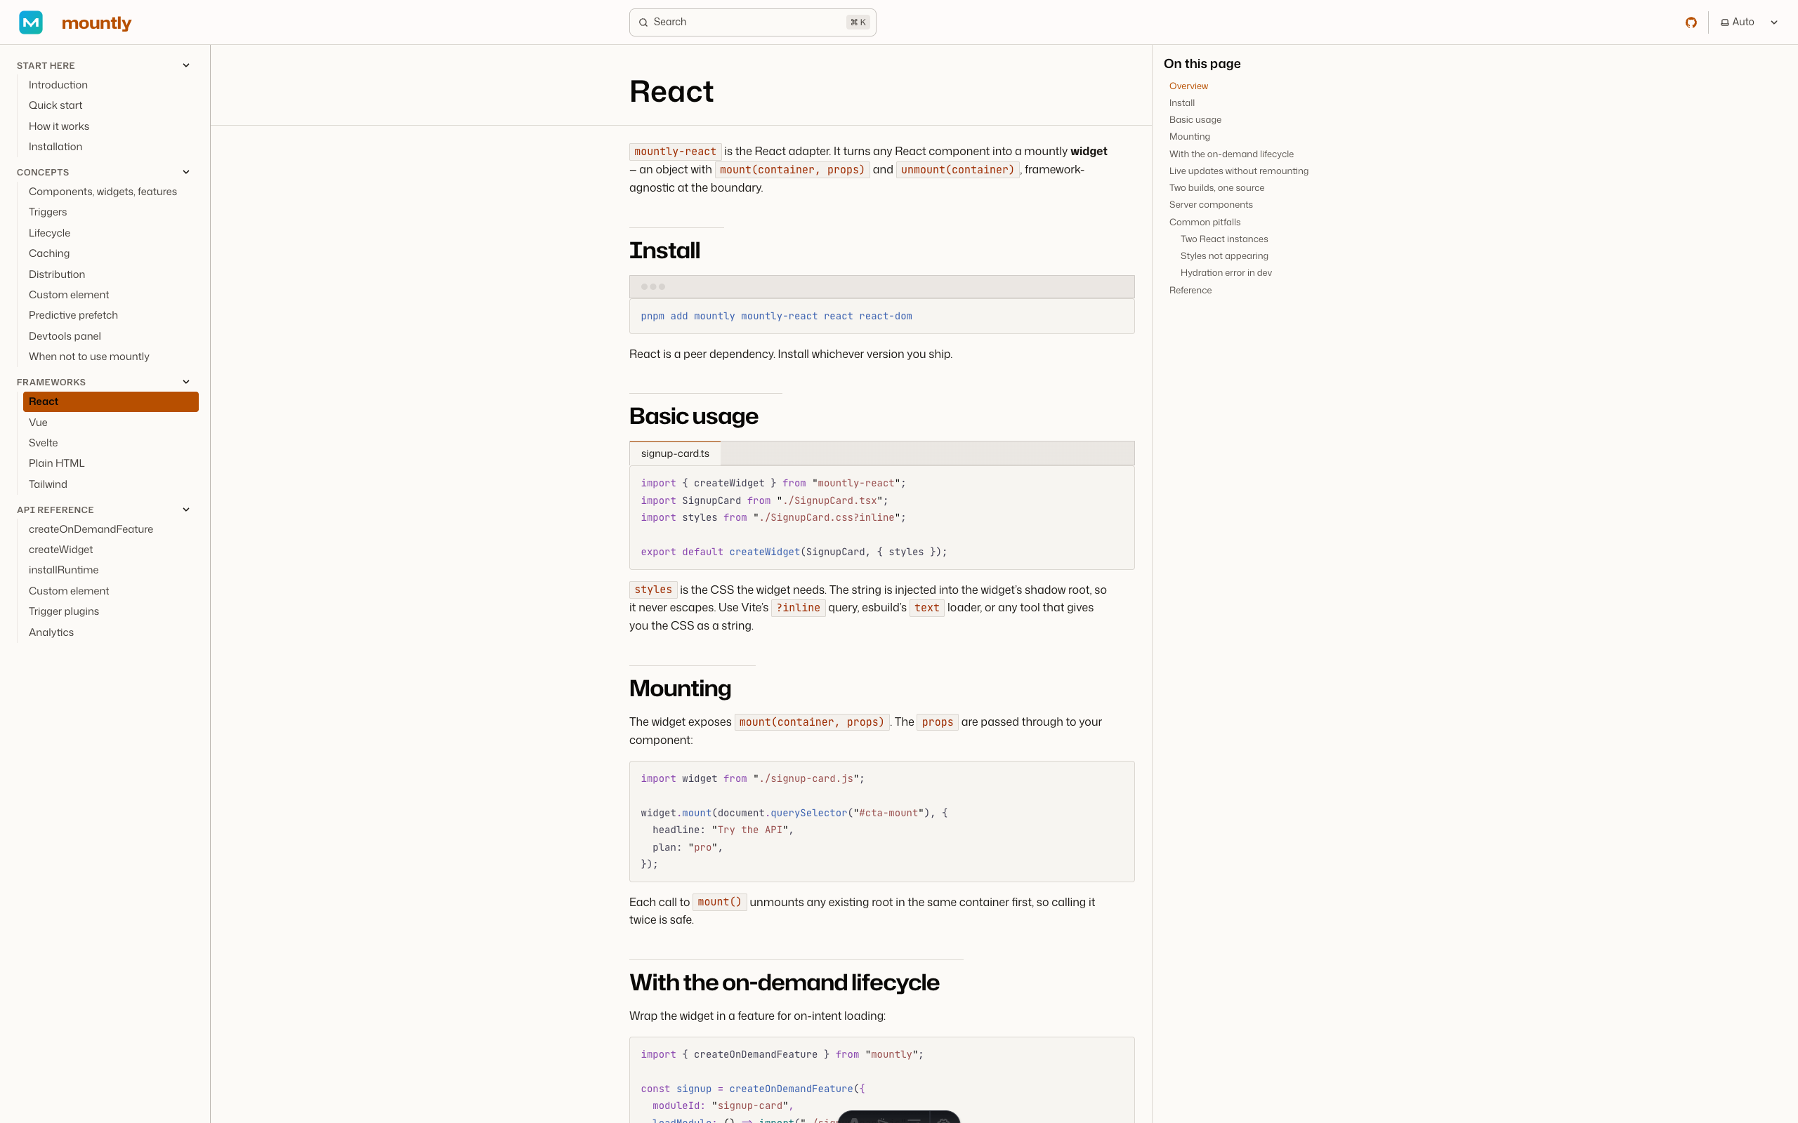Open the "When not to use mountly" page
The height and width of the screenshot is (1123, 1798).
[x=88, y=356]
